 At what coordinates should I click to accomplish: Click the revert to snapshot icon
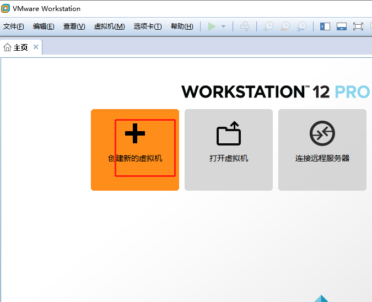point(285,26)
